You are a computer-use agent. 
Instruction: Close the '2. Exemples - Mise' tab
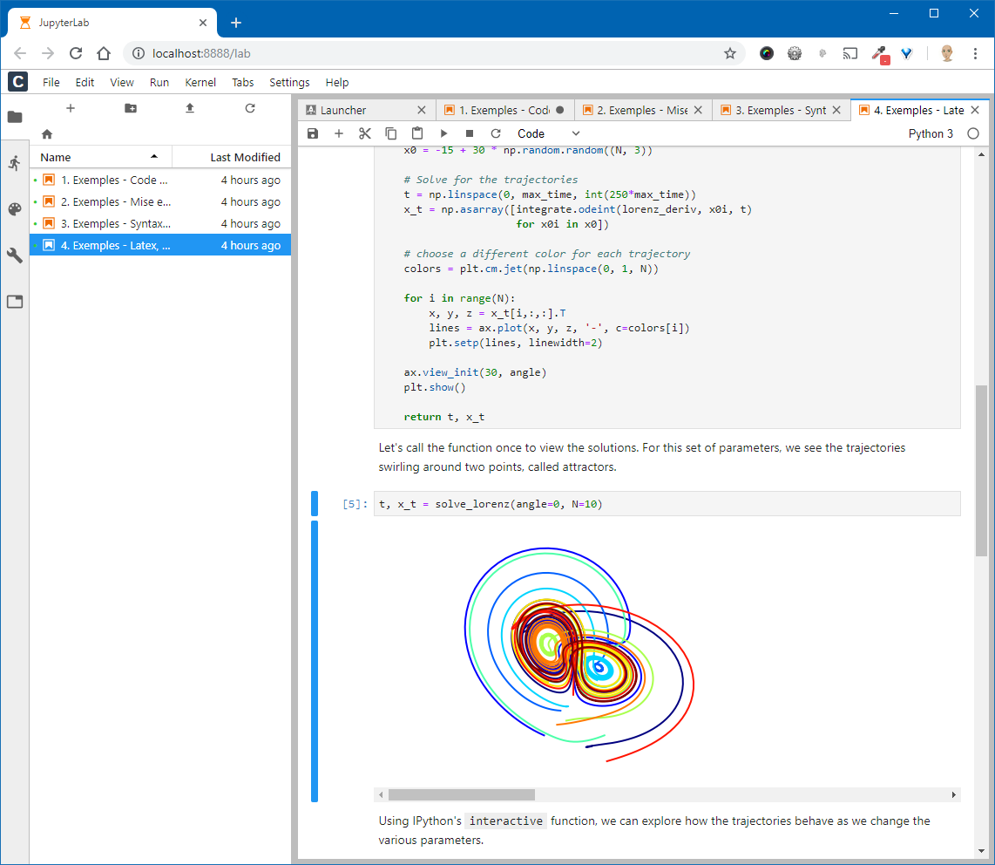(x=699, y=110)
